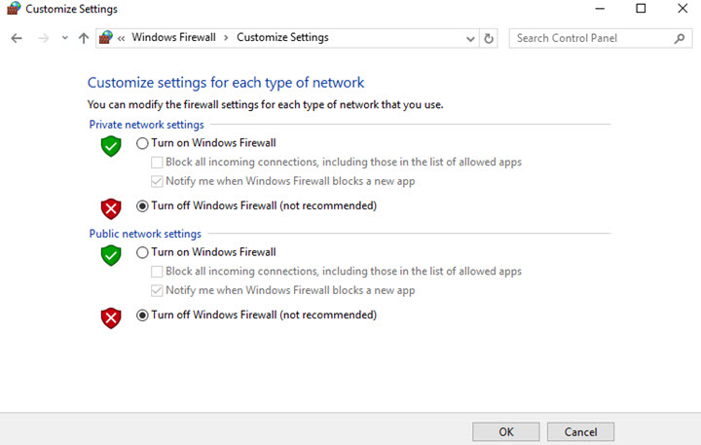Select Turn off Windows Firewall for Private network
Screen dimensions: 701x445
click(x=143, y=205)
